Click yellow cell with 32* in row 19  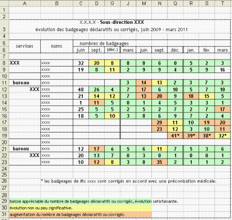click(222, 136)
